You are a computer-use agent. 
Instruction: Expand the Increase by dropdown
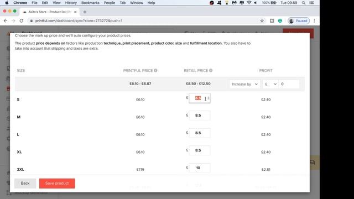coord(244,84)
